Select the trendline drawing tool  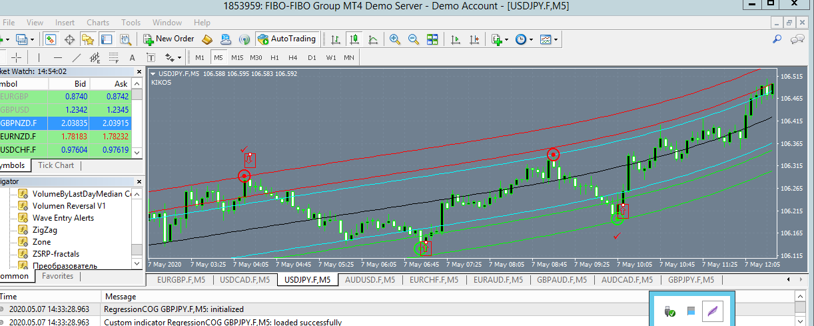tap(77, 57)
